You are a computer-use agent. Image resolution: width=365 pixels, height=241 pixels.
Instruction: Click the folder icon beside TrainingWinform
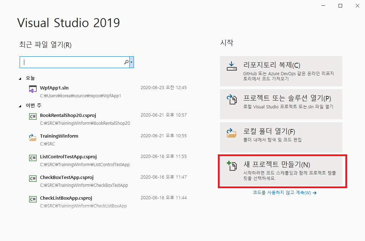click(x=32, y=137)
